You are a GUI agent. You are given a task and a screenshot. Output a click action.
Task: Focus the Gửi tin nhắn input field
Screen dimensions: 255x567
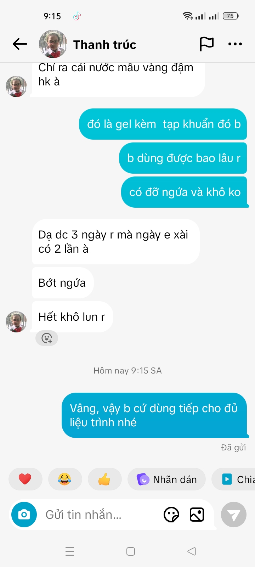click(x=99, y=515)
